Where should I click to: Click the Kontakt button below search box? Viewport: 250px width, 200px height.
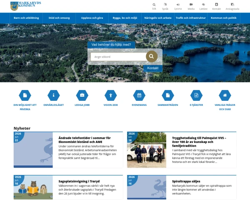click(x=153, y=68)
